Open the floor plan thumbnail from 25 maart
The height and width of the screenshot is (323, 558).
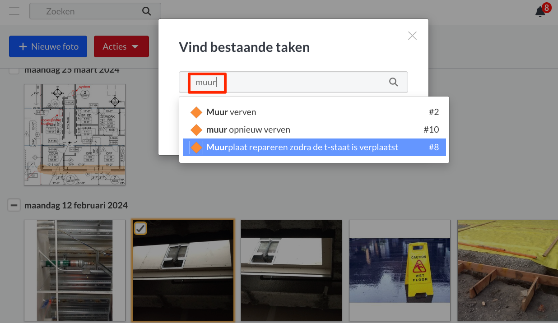[74, 134]
